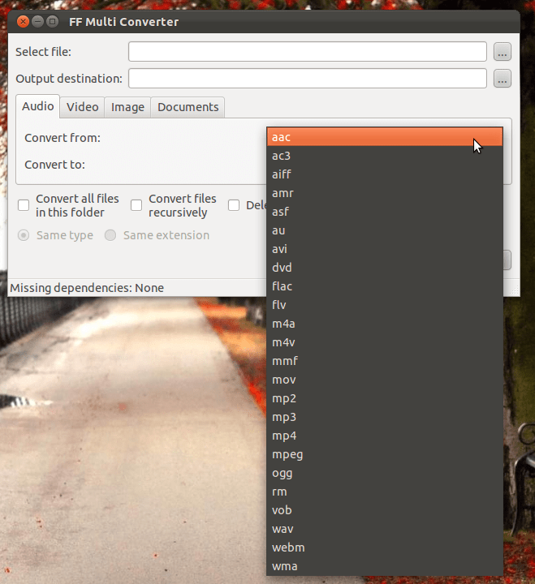The image size is (535, 584).
Task: Select the Same extension radio button
Action: 111,235
